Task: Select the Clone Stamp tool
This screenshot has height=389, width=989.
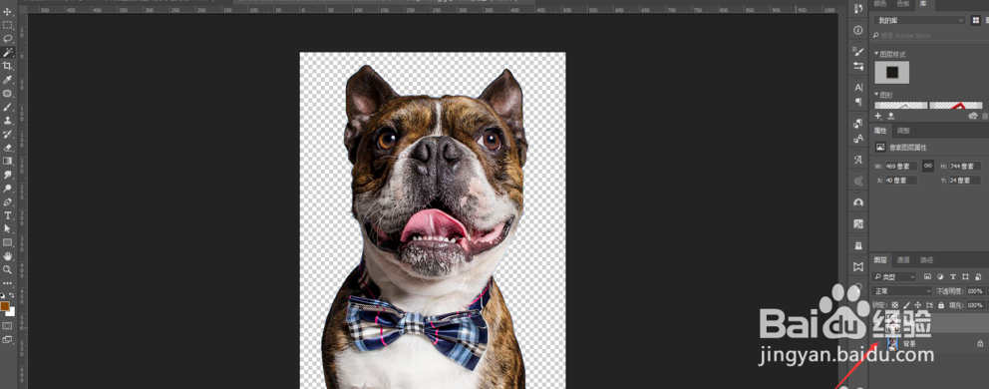Action: click(8, 121)
